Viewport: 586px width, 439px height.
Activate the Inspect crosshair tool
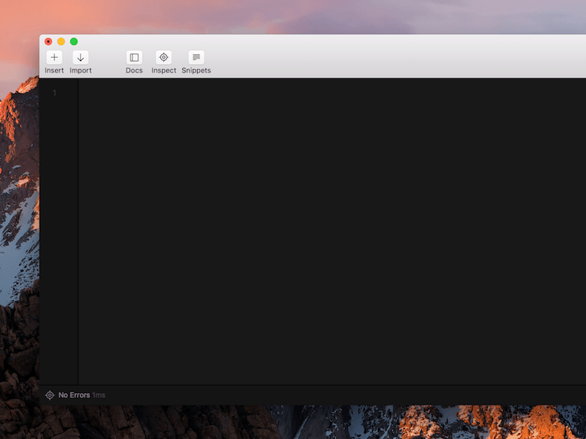(163, 57)
